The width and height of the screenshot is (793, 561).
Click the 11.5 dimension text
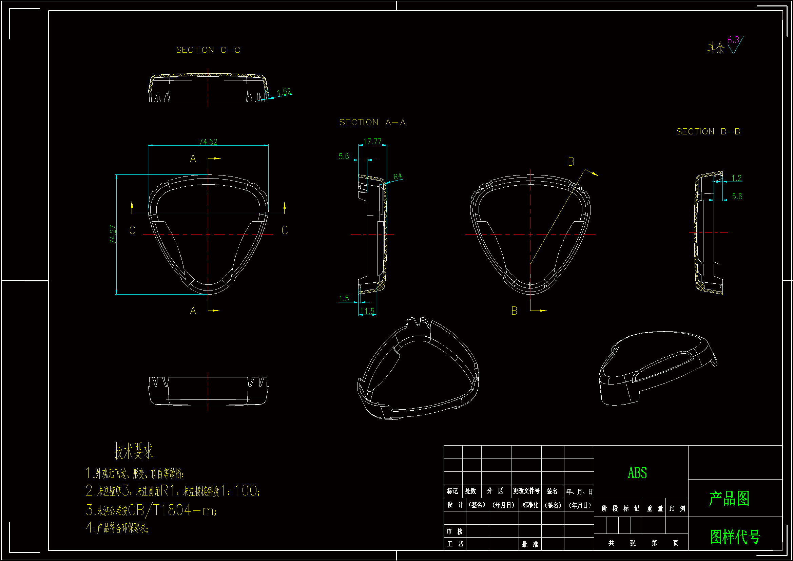(367, 311)
